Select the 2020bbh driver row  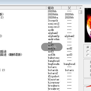(53, 14)
